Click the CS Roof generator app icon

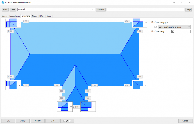(x=3, y=3)
